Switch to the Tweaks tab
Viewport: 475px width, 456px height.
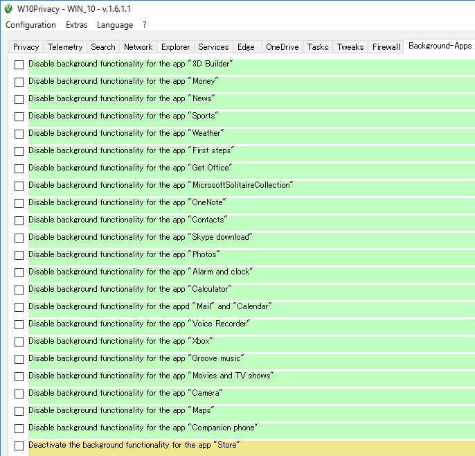tap(350, 47)
